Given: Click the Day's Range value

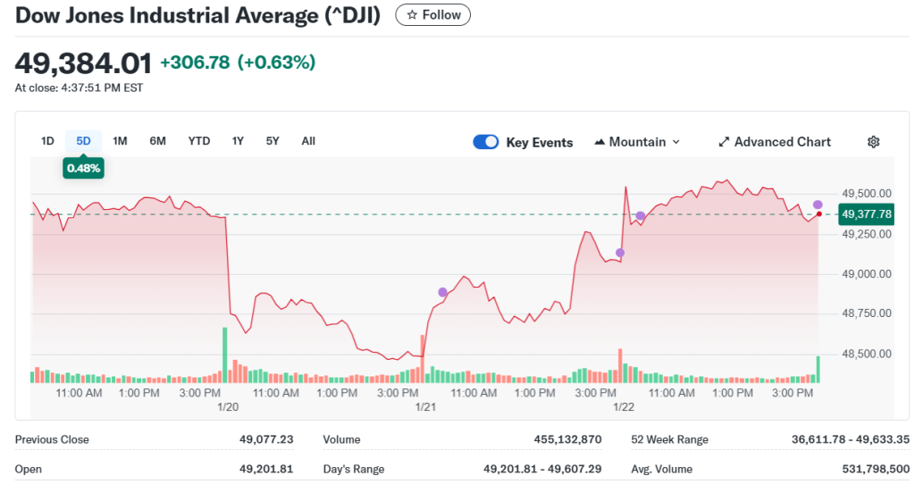Looking at the screenshot, I should (542, 469).
